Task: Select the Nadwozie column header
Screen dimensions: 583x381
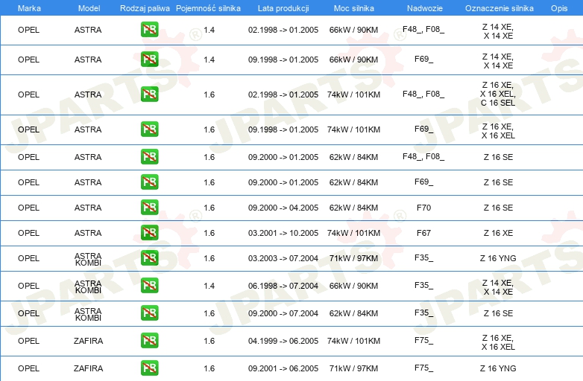Action: (425, 8)
